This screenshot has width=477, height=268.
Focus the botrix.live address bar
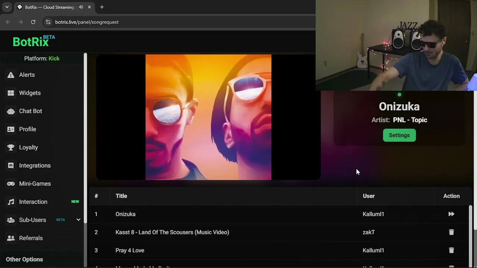tap(179, 22)
